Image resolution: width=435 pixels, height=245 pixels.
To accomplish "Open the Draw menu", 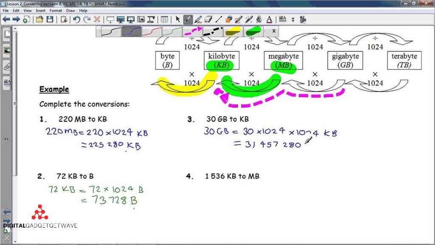I will (x=70, y=10).
